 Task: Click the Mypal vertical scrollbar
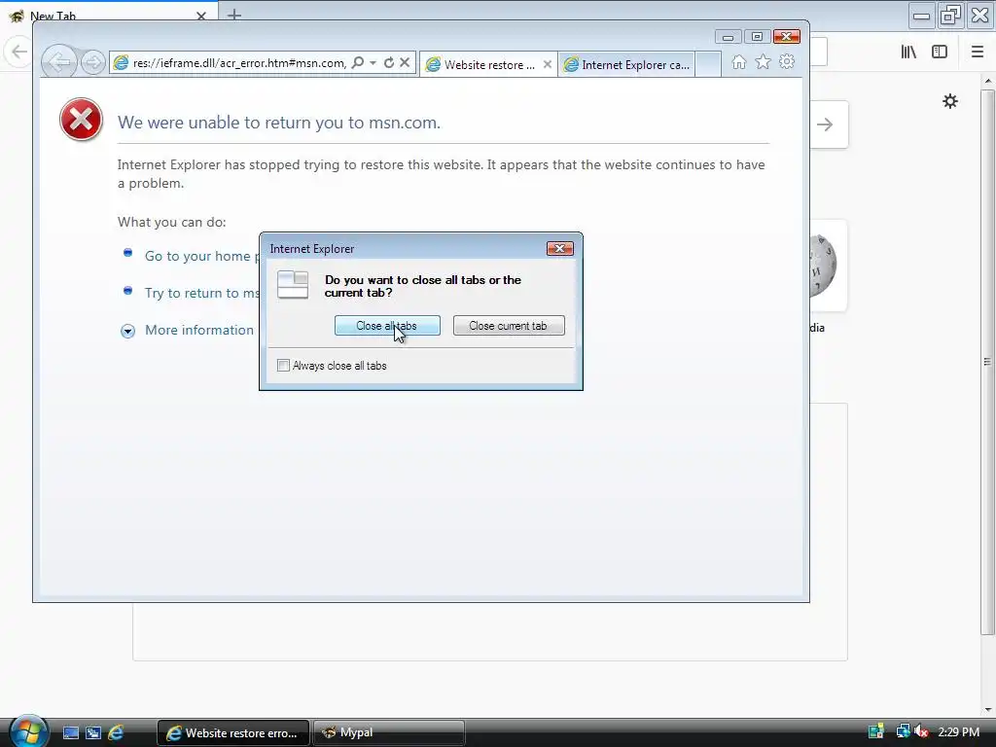[987, 362]
